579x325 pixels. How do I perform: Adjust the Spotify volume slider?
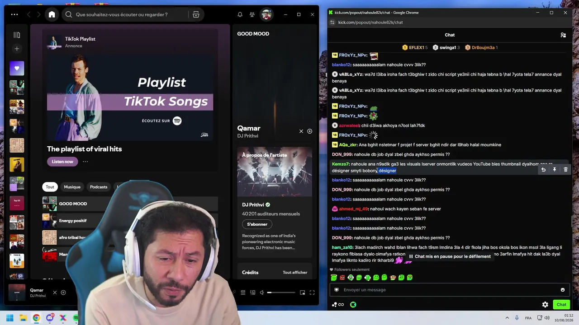(x=281, y=292)
